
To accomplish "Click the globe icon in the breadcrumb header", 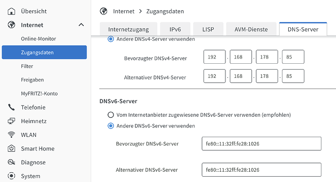I will [104, 11].
